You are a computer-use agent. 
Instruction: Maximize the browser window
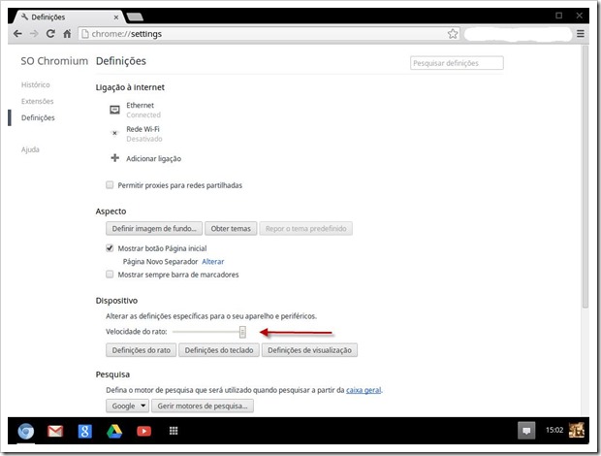click(x=559, y=16)
